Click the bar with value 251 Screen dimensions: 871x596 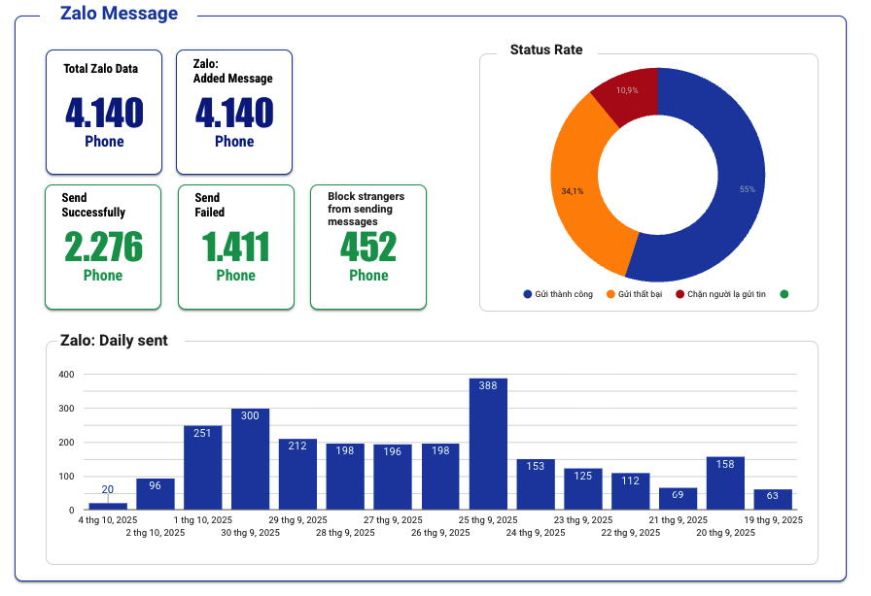202,468
